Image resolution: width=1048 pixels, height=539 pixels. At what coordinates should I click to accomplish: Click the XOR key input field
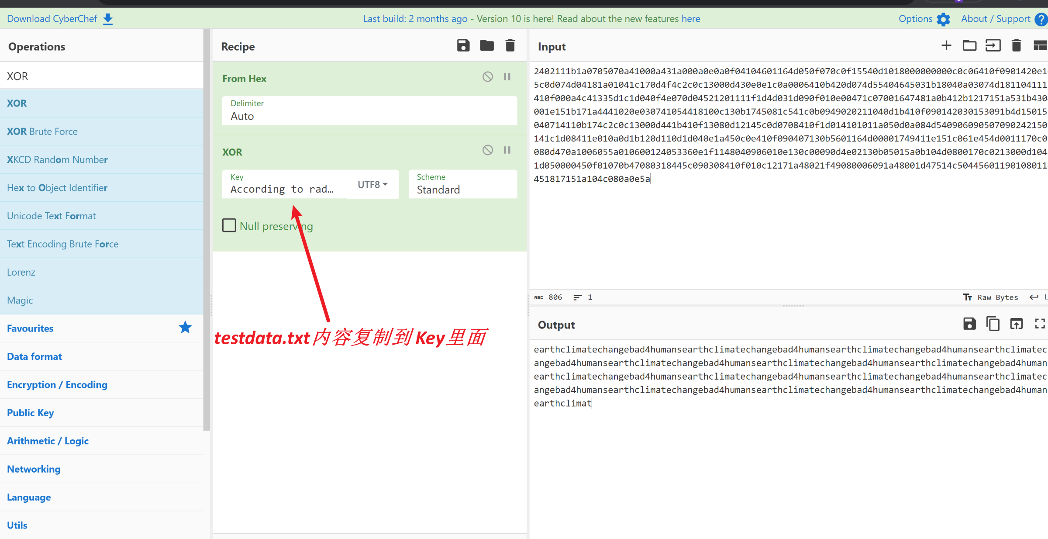tap(286, 184)
